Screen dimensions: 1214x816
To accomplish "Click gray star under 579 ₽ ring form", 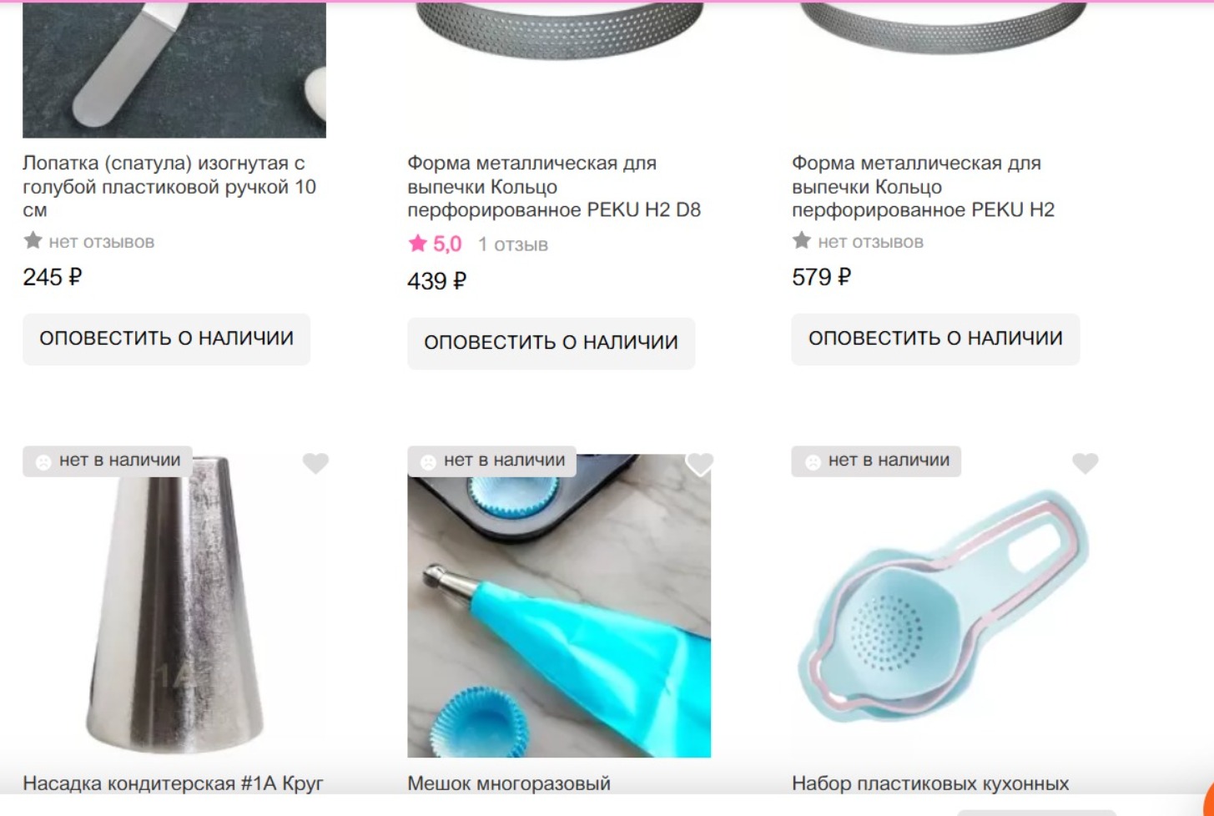I will (801, 241).
